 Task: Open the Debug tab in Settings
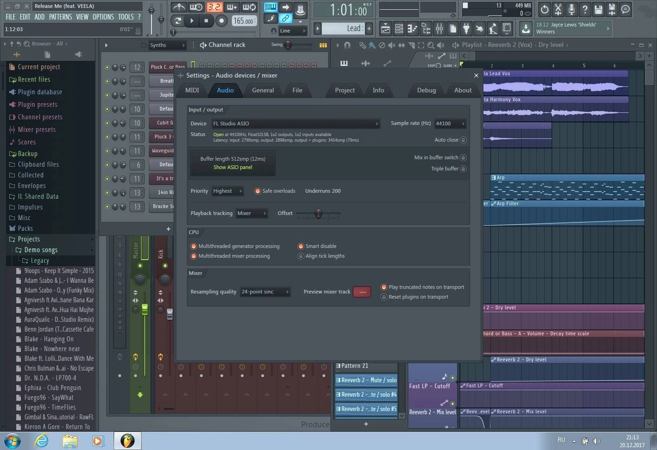pos(426,90)
